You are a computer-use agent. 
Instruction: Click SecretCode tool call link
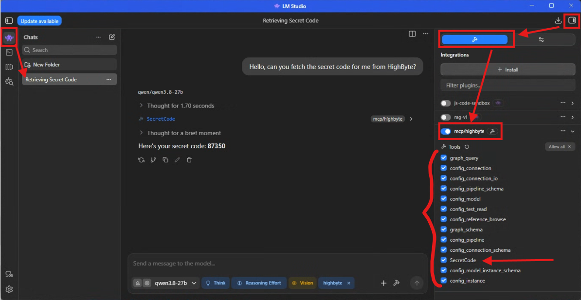click(x=161, y=119)
